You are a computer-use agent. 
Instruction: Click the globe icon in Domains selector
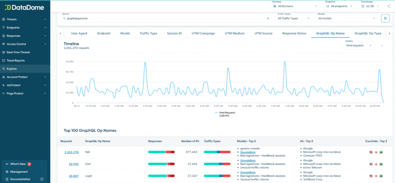pyautogui.click(x=275, y=6)
